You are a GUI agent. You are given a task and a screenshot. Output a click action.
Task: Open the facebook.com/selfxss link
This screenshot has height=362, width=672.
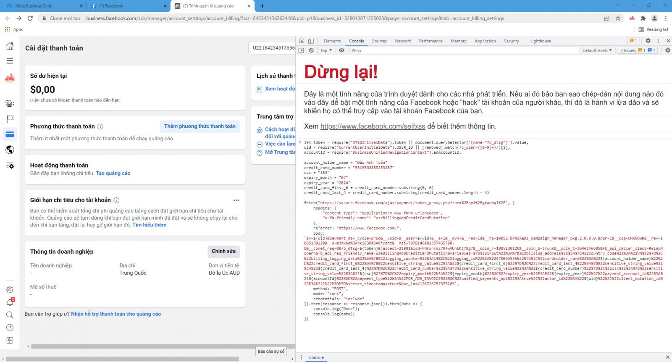tap(373, 126)
